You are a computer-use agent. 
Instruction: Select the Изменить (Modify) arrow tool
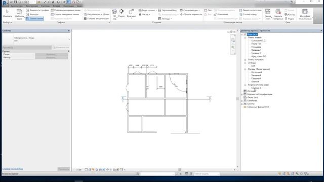[7, 14]
